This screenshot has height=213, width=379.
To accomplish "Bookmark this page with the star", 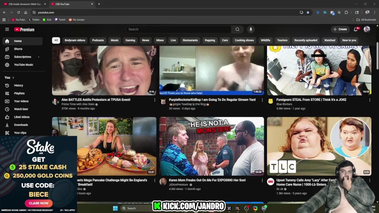I will (x=308, y=12).
